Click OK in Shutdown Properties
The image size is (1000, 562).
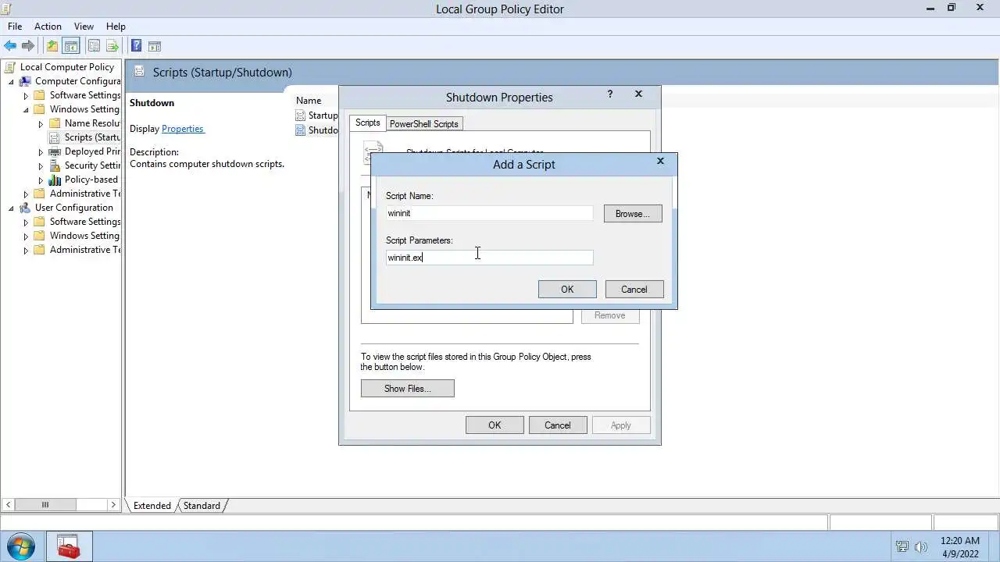click(x=495, y=425)
